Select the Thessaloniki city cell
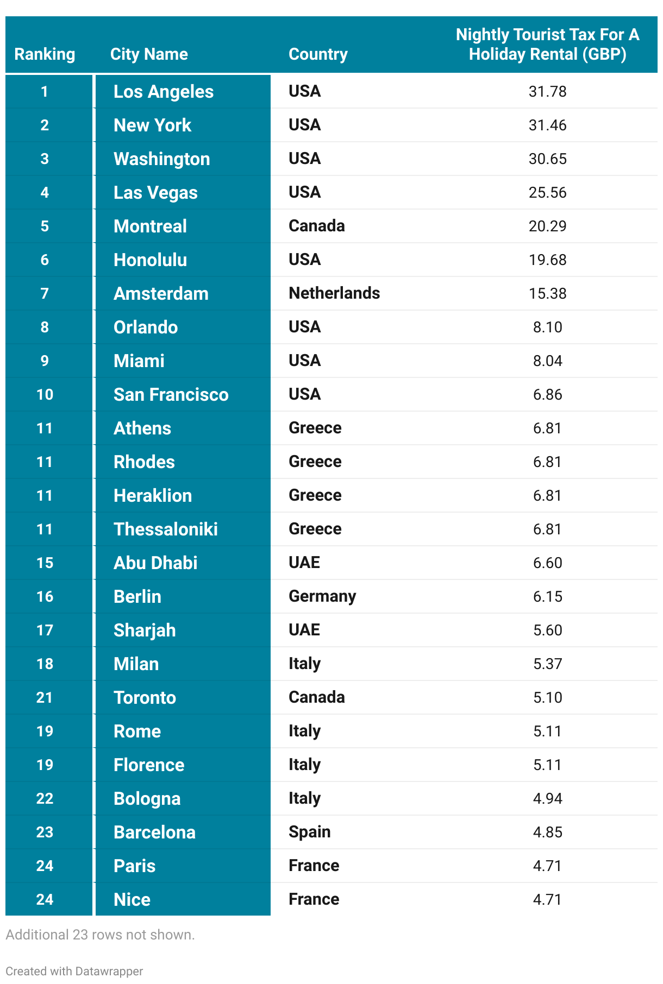 [x=166, y=529]
